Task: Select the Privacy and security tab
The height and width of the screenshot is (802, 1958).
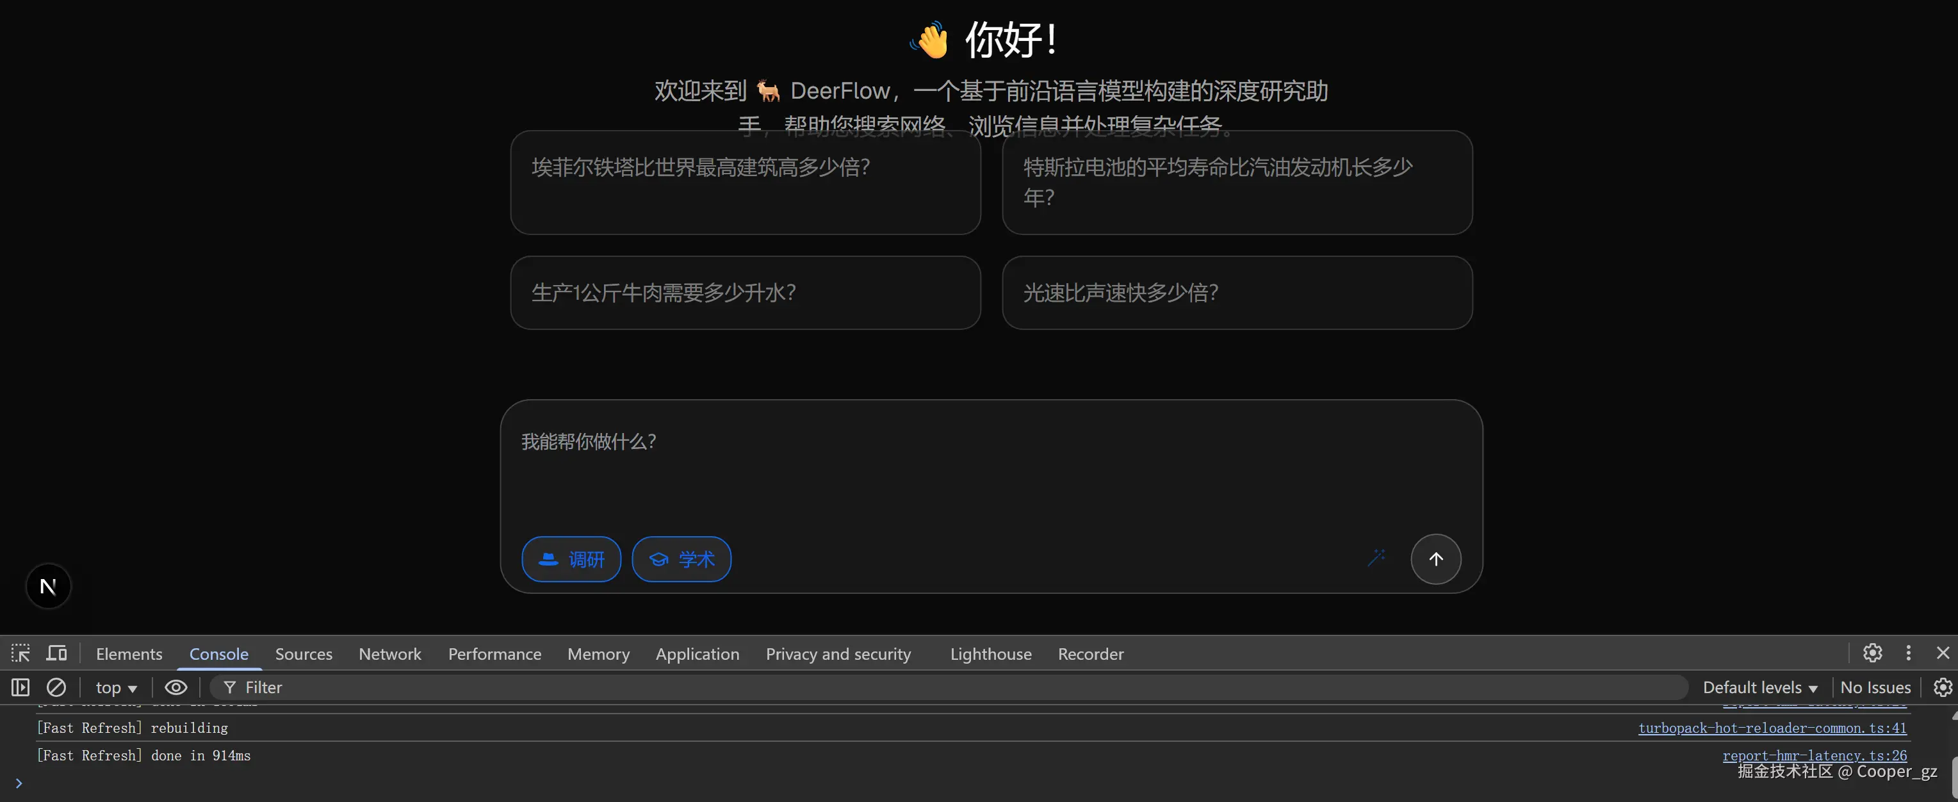Action: coord(838,654)
